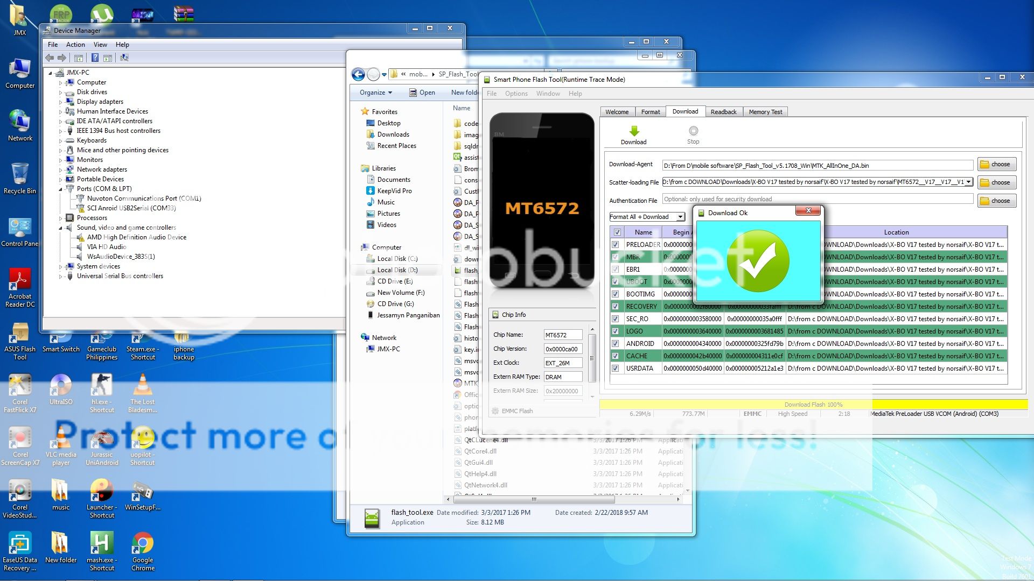This screenshot has height=581, width=1034.
Task: Click choose button for Download-Agent
Action: coord(996,165)
